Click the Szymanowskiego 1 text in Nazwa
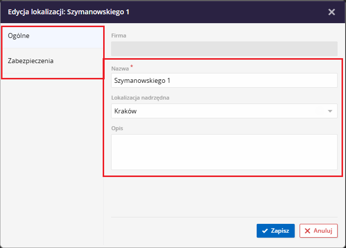This screenshot has width=346, height=248. [142, 80]
